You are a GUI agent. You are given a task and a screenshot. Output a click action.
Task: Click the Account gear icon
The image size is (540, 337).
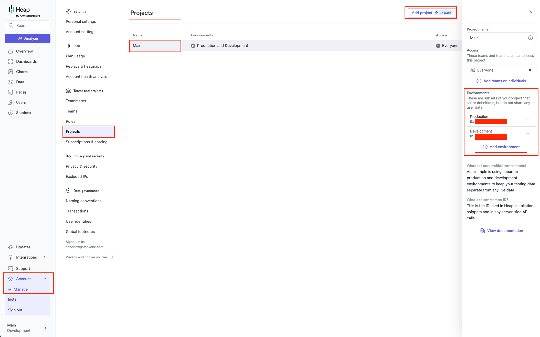[10, 279]
